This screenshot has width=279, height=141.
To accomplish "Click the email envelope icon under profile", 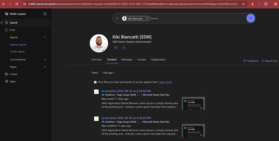I will [116, 48].
